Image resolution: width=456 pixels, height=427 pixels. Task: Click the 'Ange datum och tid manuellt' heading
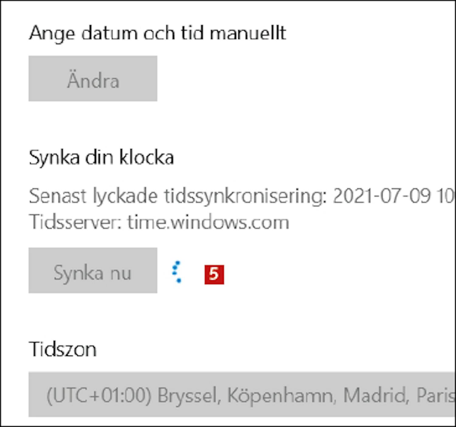point(157,33)
